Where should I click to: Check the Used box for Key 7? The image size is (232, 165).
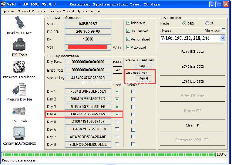click(x=117, y=137)
